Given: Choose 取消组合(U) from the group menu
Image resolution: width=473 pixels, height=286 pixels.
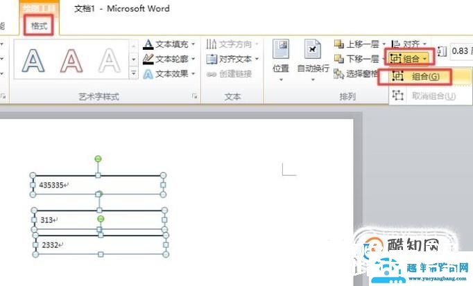Looking at the screenshot, I should pyautogui.click(x=431, y=96).
